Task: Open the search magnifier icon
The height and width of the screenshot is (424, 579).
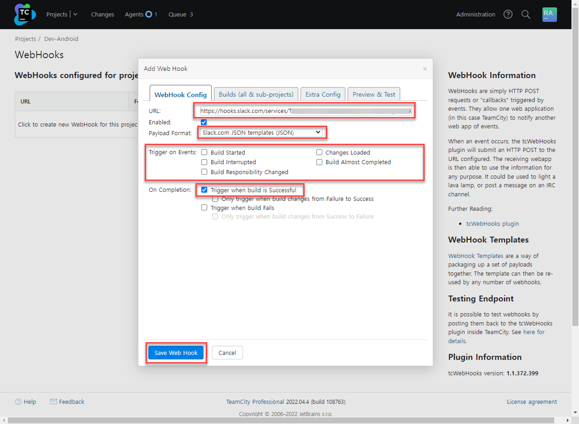Action: pos(526,14)
